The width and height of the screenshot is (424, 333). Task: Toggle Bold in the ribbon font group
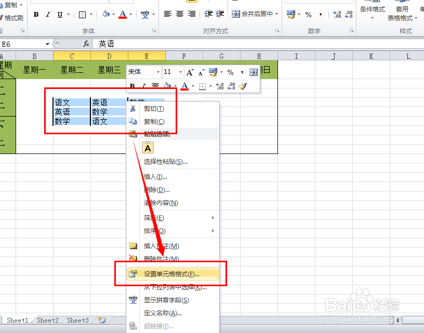pyautogui.click(x=36, y=15)
